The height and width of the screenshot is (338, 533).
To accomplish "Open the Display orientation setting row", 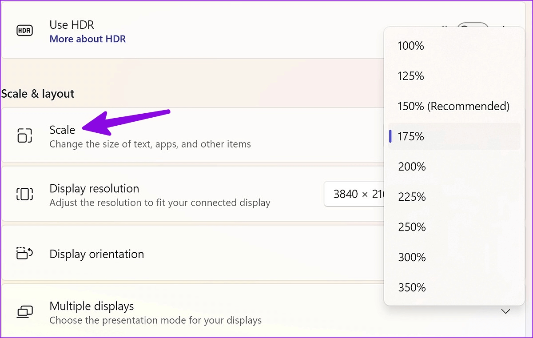I will tap(96, 254).
